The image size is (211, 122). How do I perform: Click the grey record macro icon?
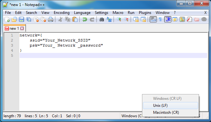204,19
